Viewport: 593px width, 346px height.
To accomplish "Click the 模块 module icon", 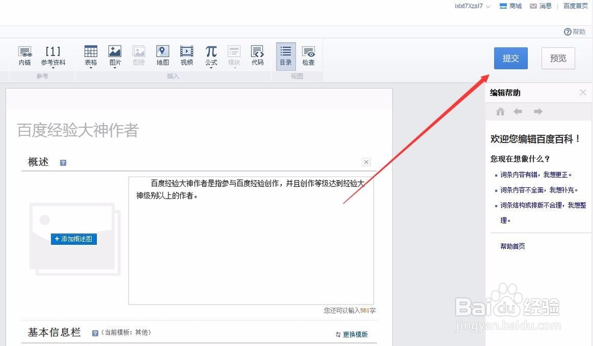I will click(x=234, y=56).
